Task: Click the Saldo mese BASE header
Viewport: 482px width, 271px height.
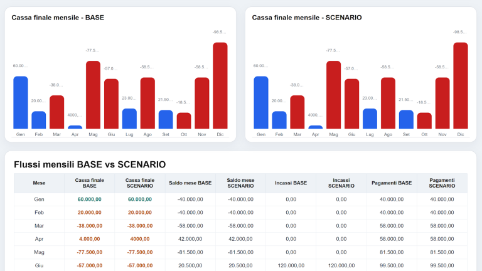Action: (190, 183)
